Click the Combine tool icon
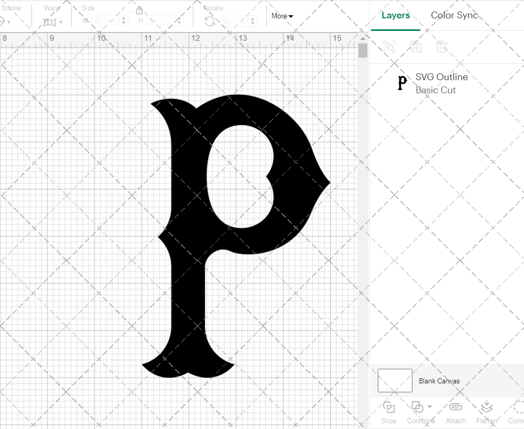This screenshot has width=524, height=429. point(418,408)
